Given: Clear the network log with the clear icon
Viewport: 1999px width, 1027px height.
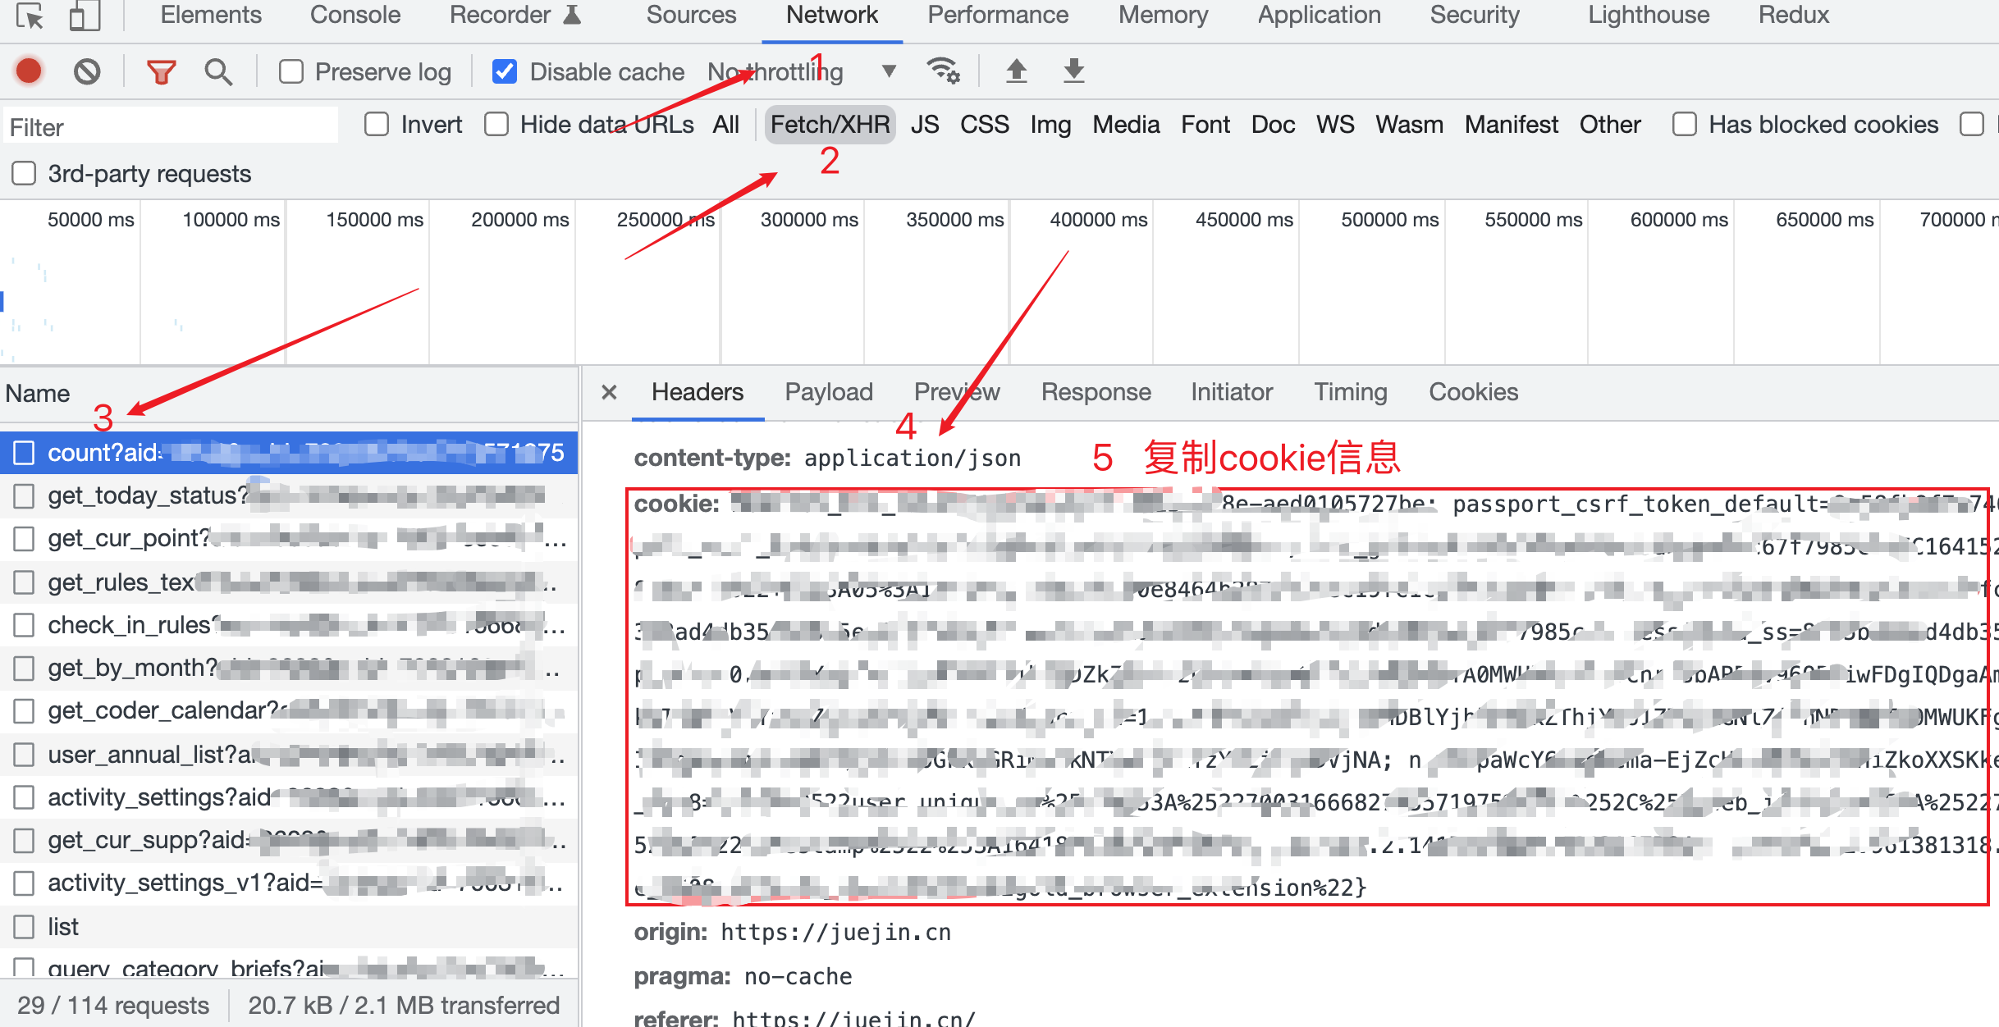Looking at the screenshot, I should click(x=87, y=71).
